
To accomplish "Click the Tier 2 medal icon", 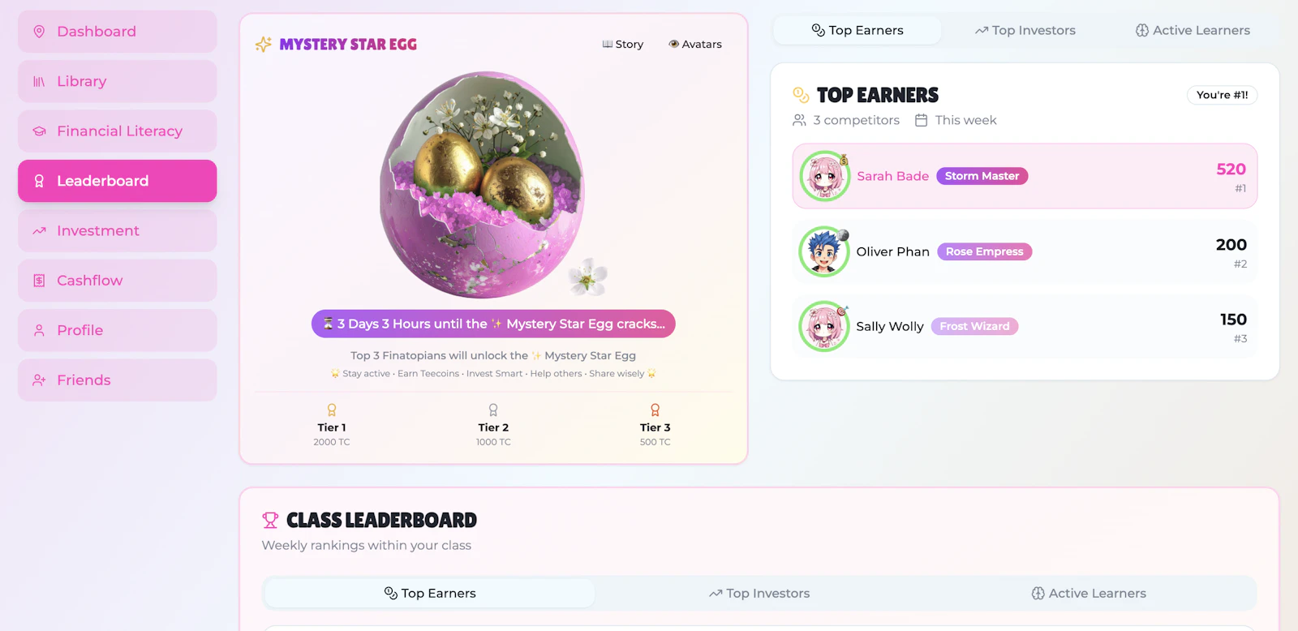I will [493, 410].
